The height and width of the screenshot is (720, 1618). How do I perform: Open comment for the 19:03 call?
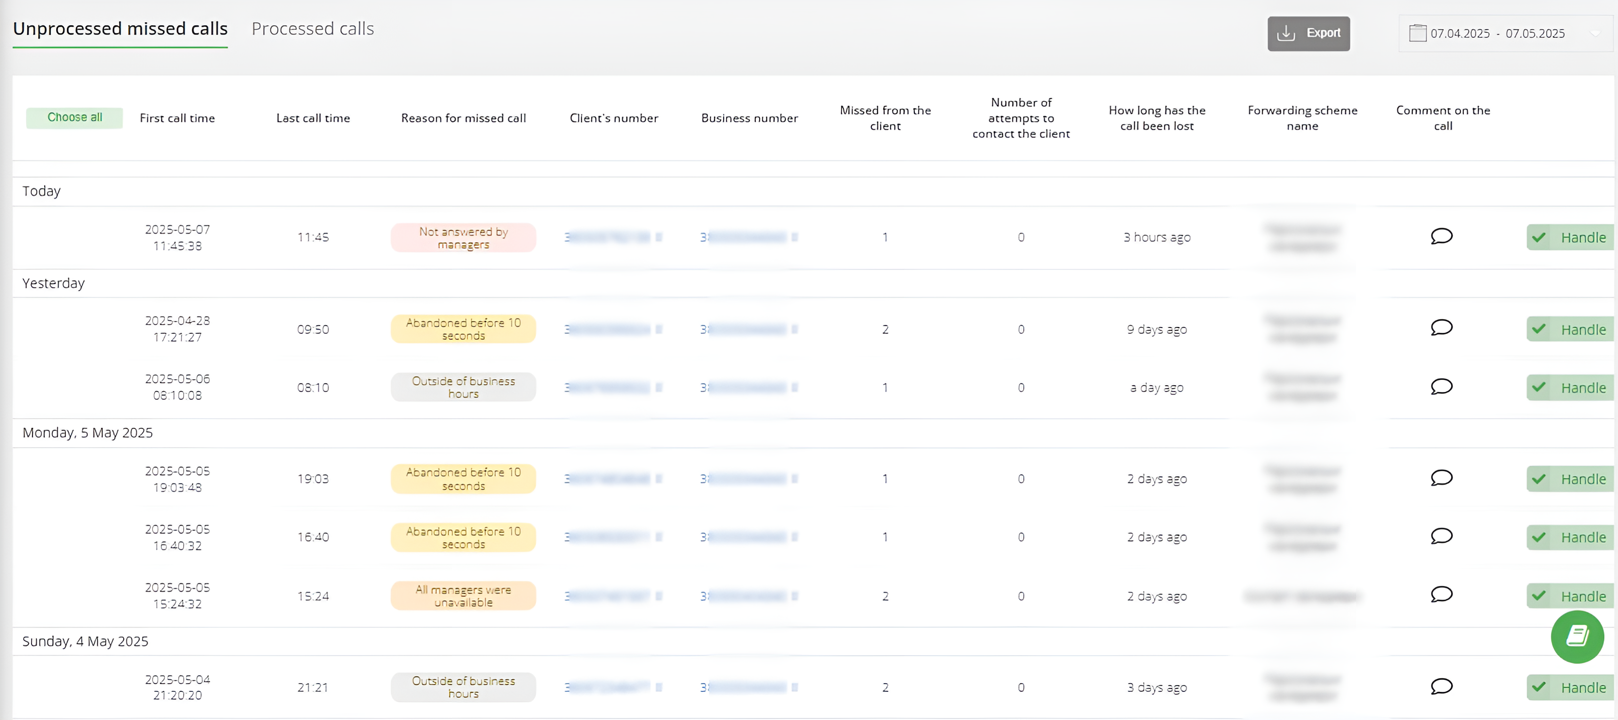click(x=1442, y=478)
